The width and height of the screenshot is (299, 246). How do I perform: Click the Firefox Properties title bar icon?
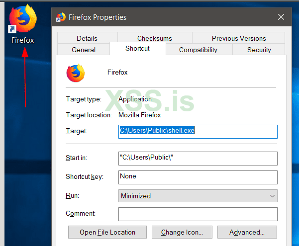click(x=61, y=17)
